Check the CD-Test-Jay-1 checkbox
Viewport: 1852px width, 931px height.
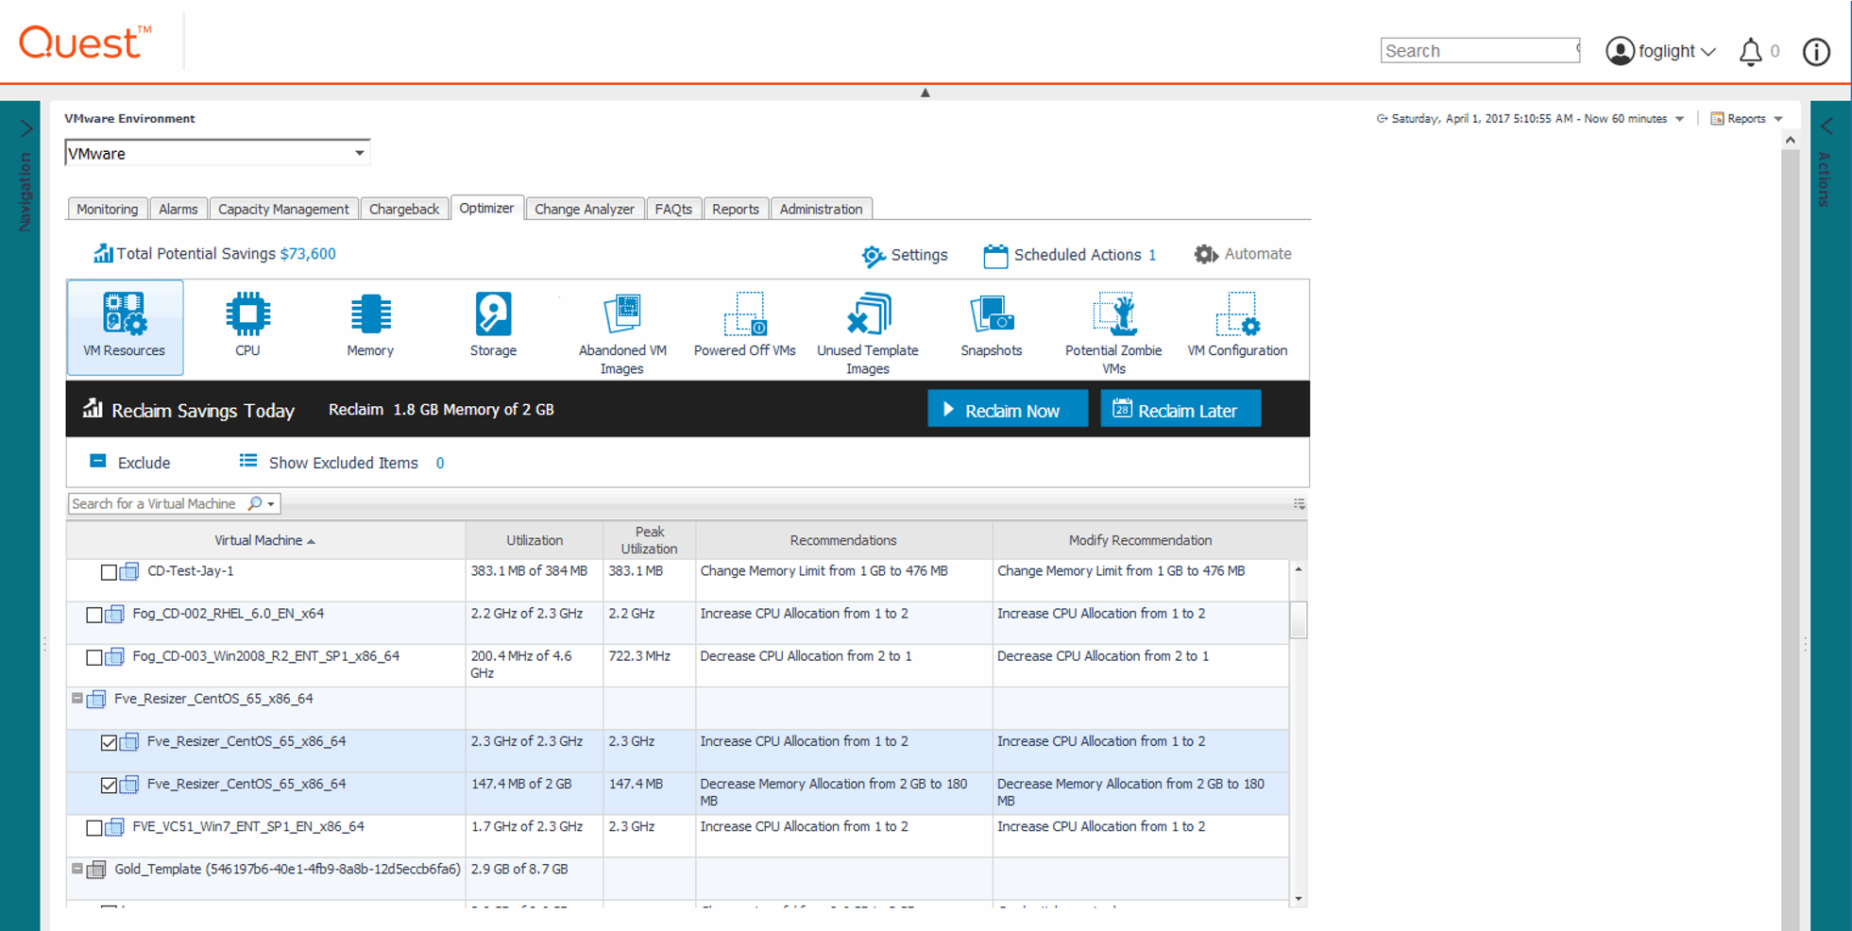coord(109,572)
